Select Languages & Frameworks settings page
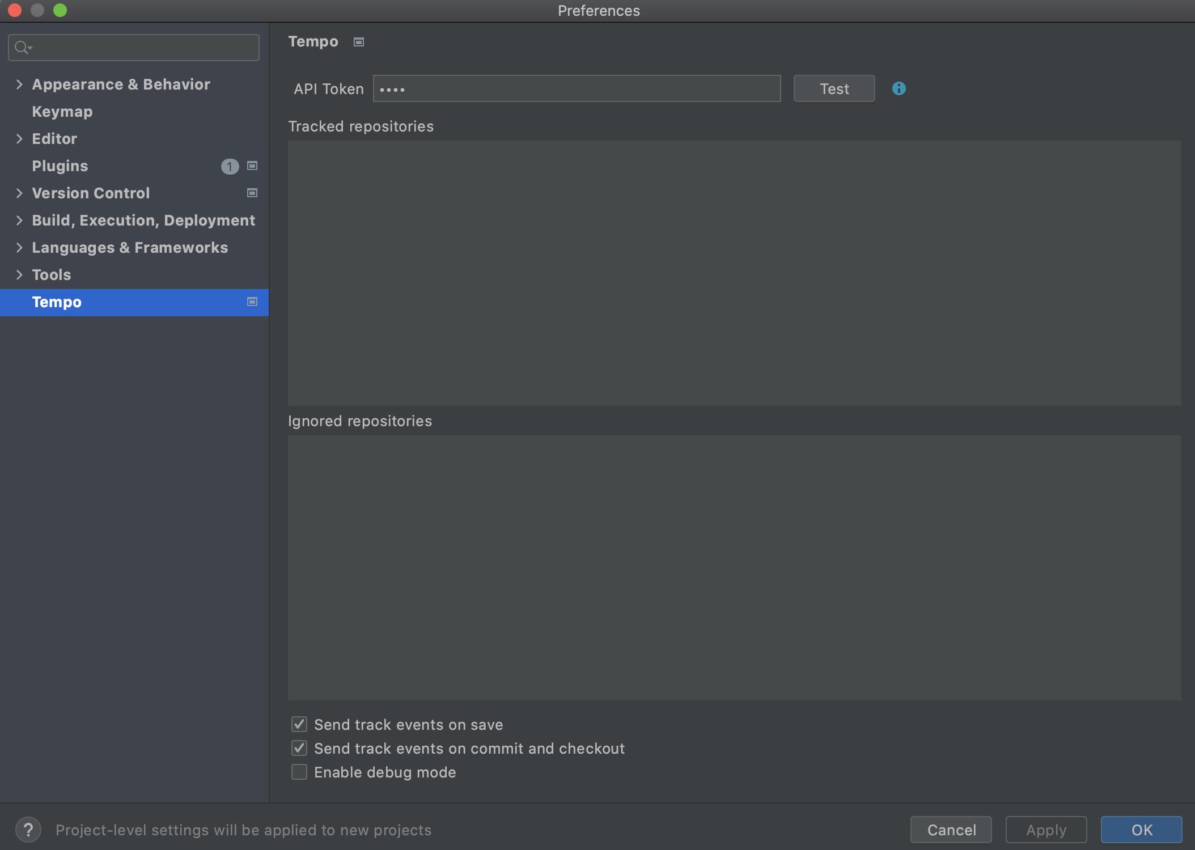 coord(130,247)
